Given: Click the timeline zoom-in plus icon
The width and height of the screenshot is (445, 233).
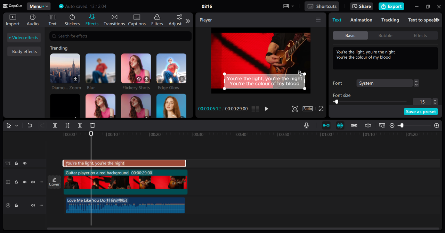Looking at the screenshot, I should coord(437,125).
